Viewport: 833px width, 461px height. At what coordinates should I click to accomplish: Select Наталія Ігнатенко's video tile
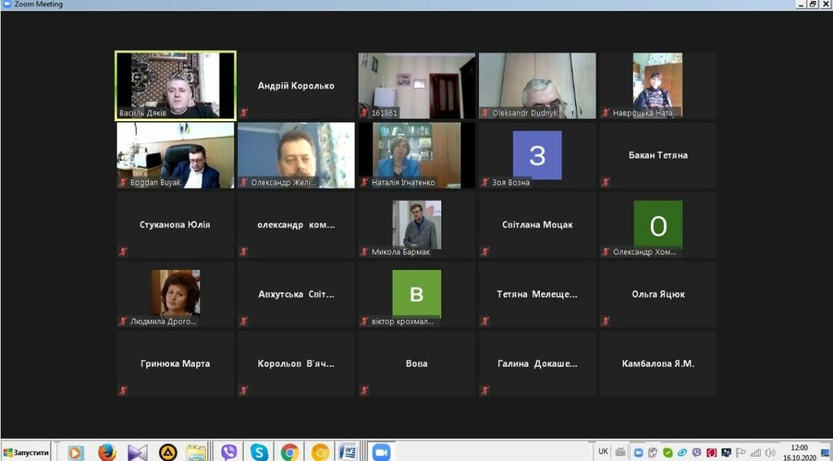tap(416, 154)
